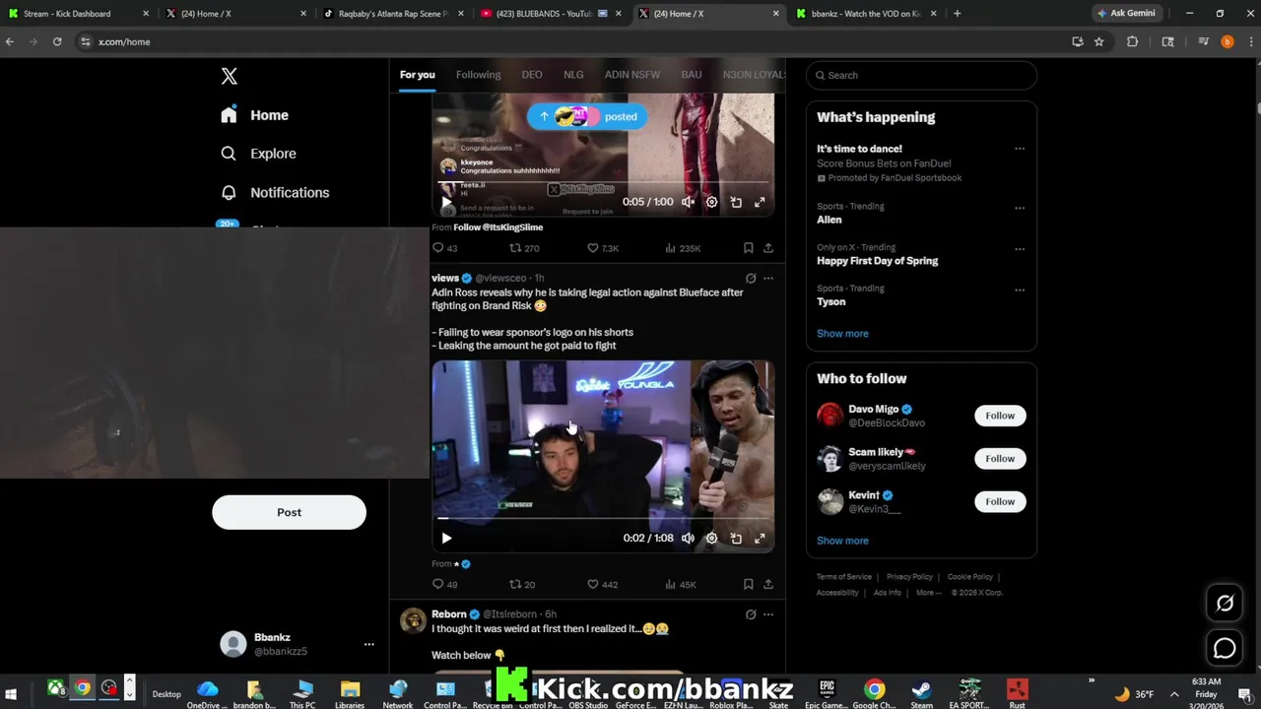The width and height of the screenshot is (1261, 709).
Task: View analytics showing 45K views
Action: coord(681,584)
